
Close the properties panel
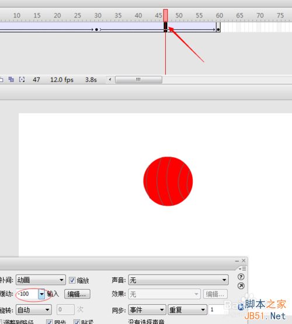point(244,260)
